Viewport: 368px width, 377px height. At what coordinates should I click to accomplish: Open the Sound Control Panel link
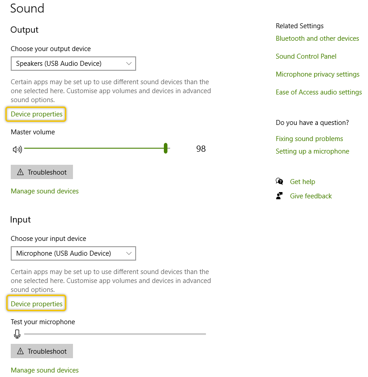click(x=306, y=56)
